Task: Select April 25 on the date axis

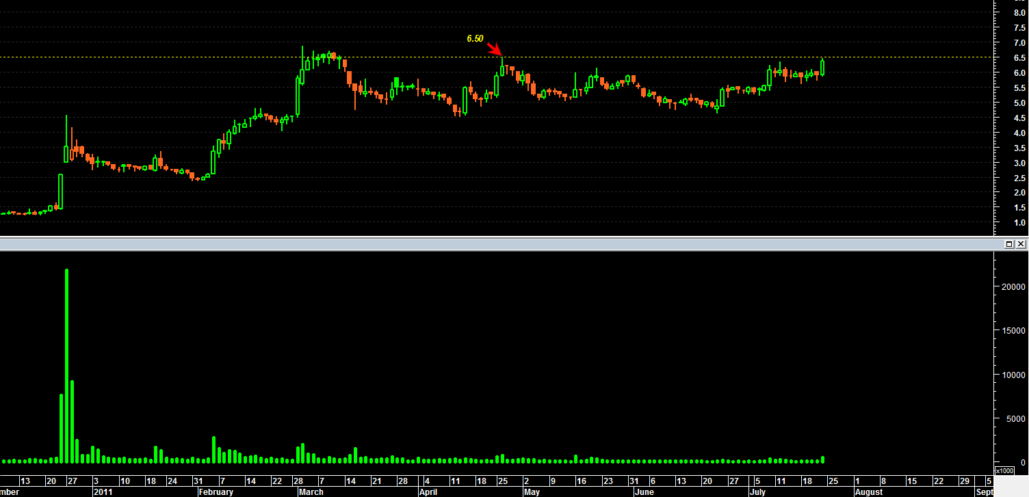Action: [503, 481]
